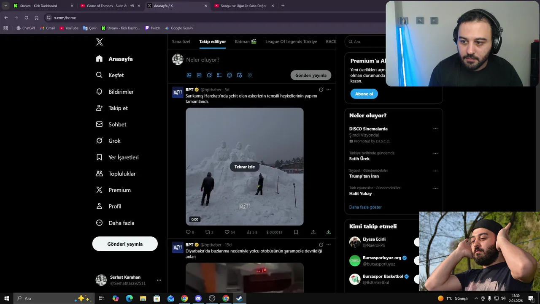This screenshot has width=540, height=304.
Task: Switch to Katman tab
Action: coord(246,42)
